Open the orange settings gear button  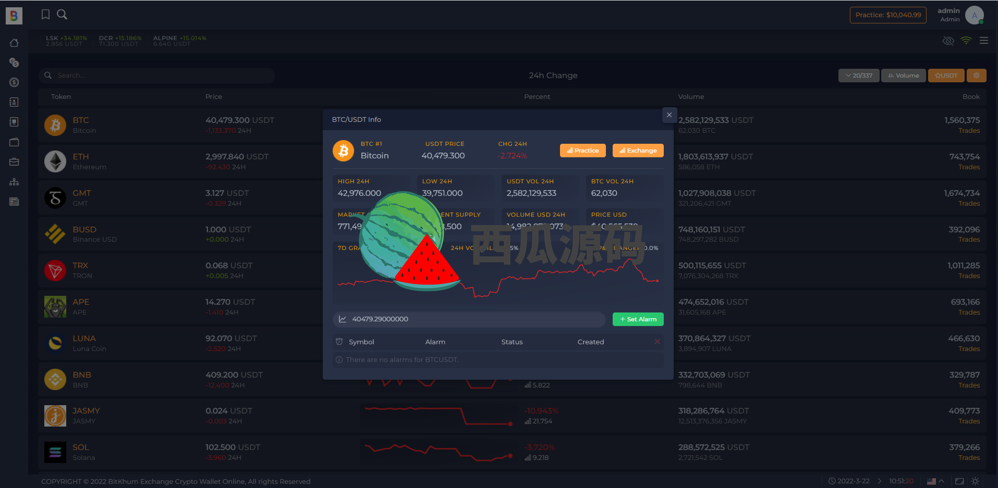pyautogui.click(x=977, y=76)
